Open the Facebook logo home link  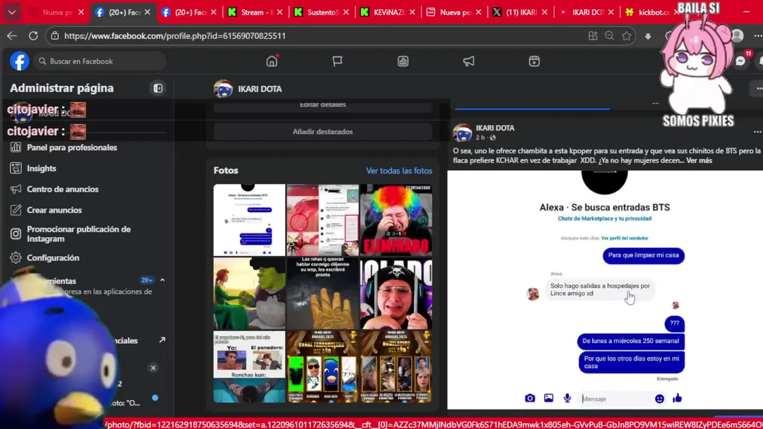(20, 61)
